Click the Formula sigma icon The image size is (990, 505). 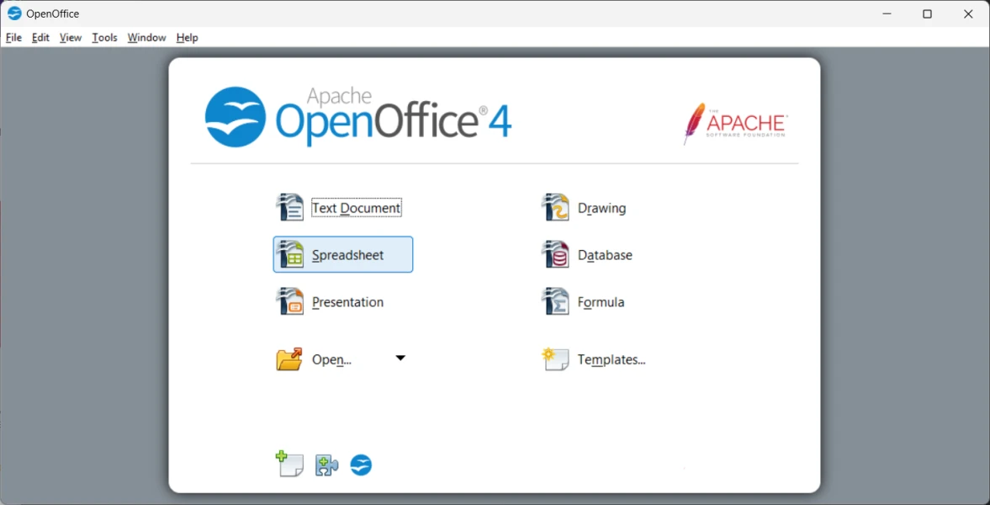(x=556, y=301)
